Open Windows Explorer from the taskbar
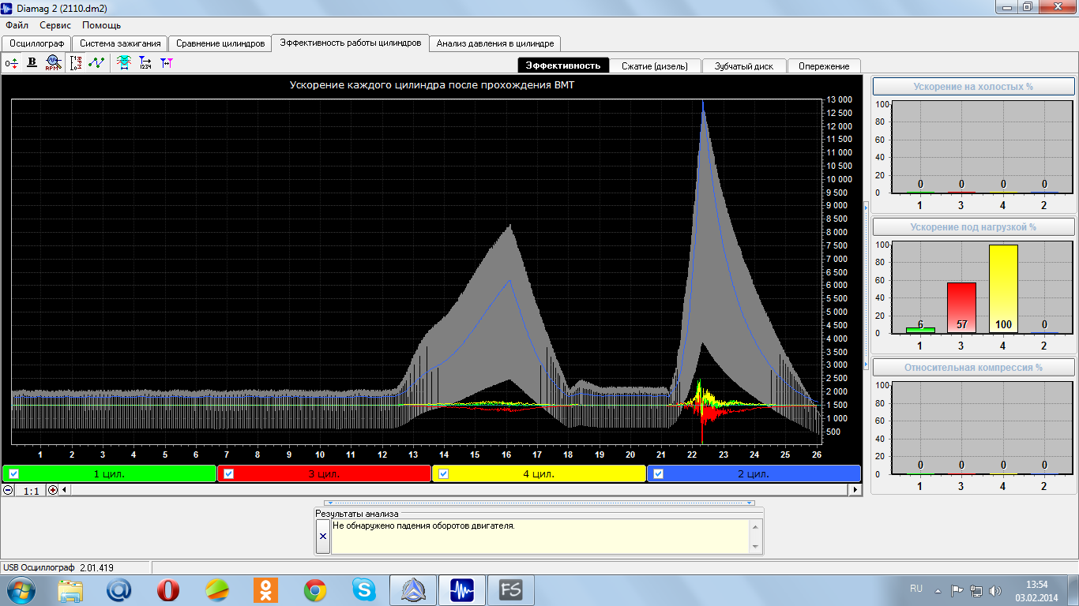The width and height of the screenshot is (1079, 606). pos(70,589)
